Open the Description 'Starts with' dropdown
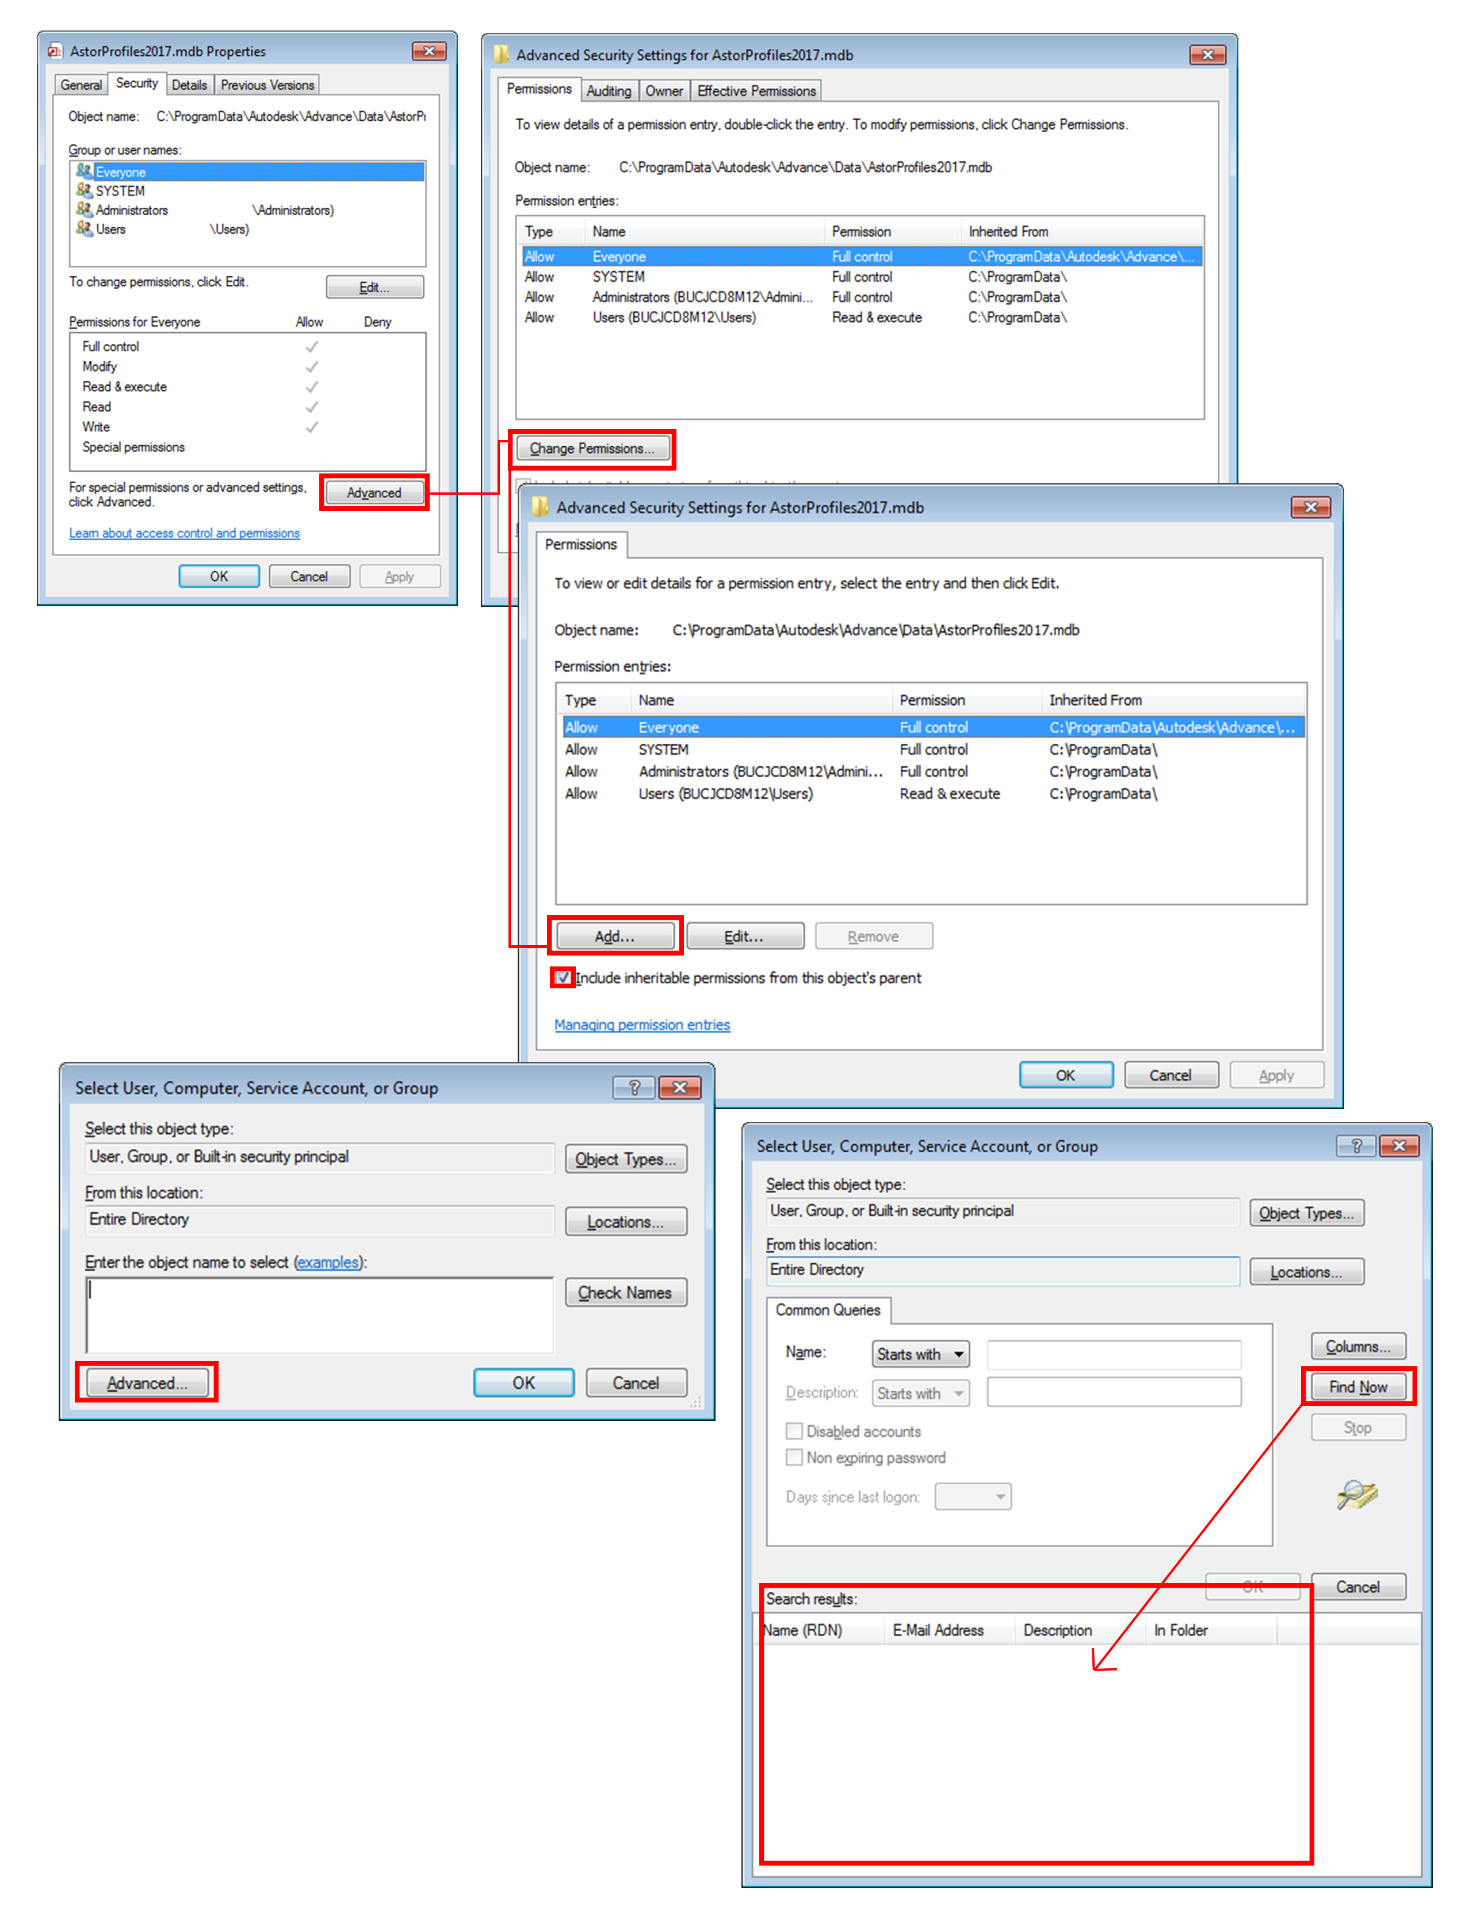Screen dimensions: 1461x1907 920,1393
